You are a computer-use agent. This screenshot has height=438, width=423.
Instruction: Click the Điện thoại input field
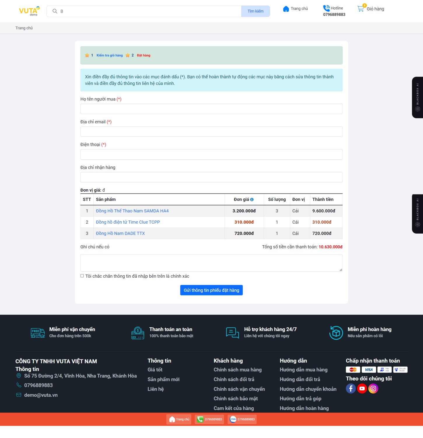[x=211, y=154]
